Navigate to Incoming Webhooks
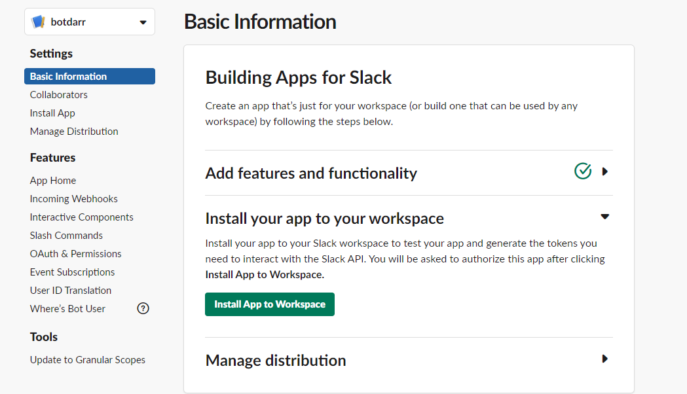Screen dimensions: 687x394 point(74,199)
